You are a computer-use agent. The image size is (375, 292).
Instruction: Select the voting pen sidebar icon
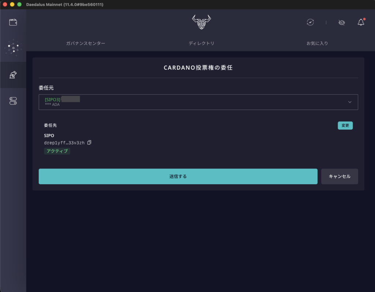coord(13,75)
